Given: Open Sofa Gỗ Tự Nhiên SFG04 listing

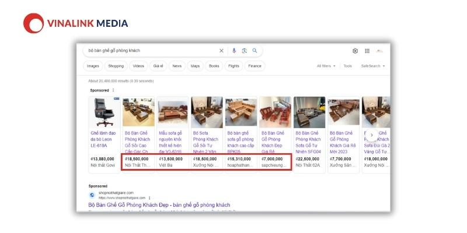Looking at the screenshot, I should coord(308,142).
